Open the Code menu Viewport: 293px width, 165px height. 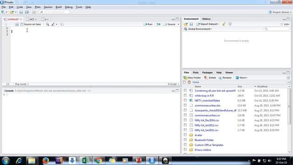(20, 7)
